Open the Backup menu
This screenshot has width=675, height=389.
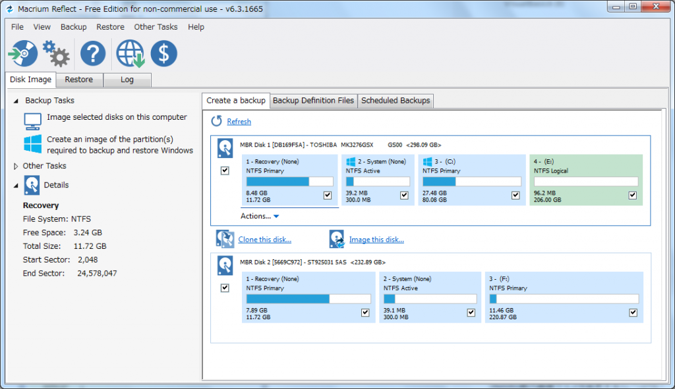tap(74, 26)
